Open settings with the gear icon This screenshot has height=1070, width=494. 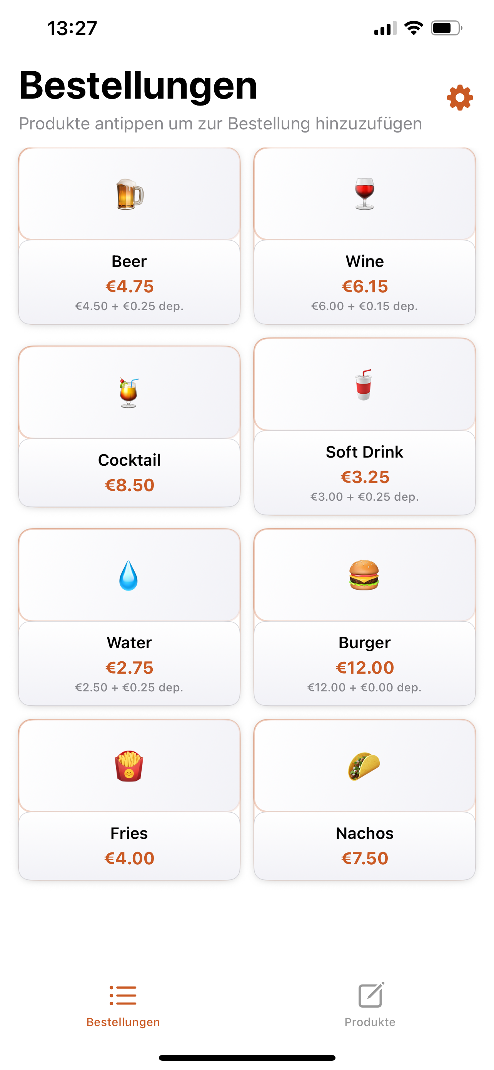pos(460,98)
